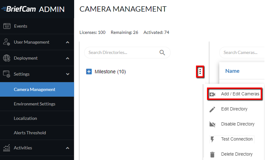Click the Activities chart icon
The height and width of the screenshot is (160, 267).
tap(7, 148)
